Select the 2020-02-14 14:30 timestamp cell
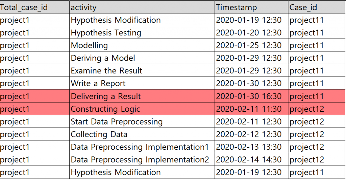The image size is (346, 179). click(248, 159)
